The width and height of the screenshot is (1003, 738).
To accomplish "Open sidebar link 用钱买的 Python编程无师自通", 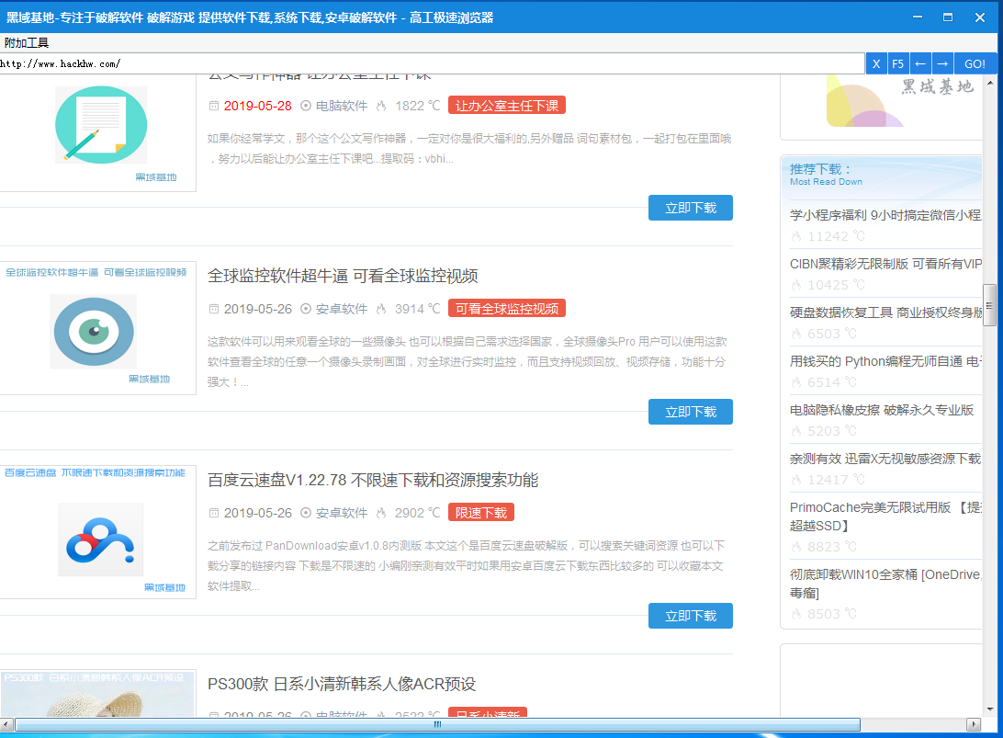I will pyautogui.click(x=885, y=361).
